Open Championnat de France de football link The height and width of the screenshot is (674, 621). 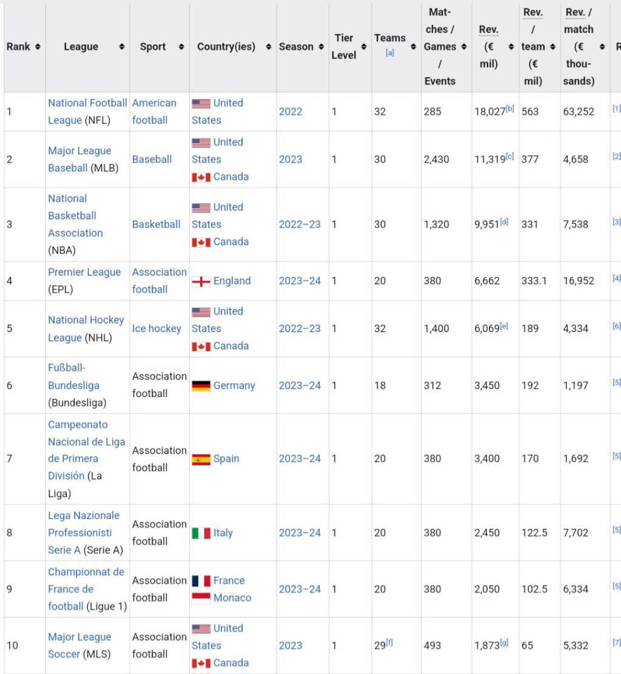(x=86, y=590)
